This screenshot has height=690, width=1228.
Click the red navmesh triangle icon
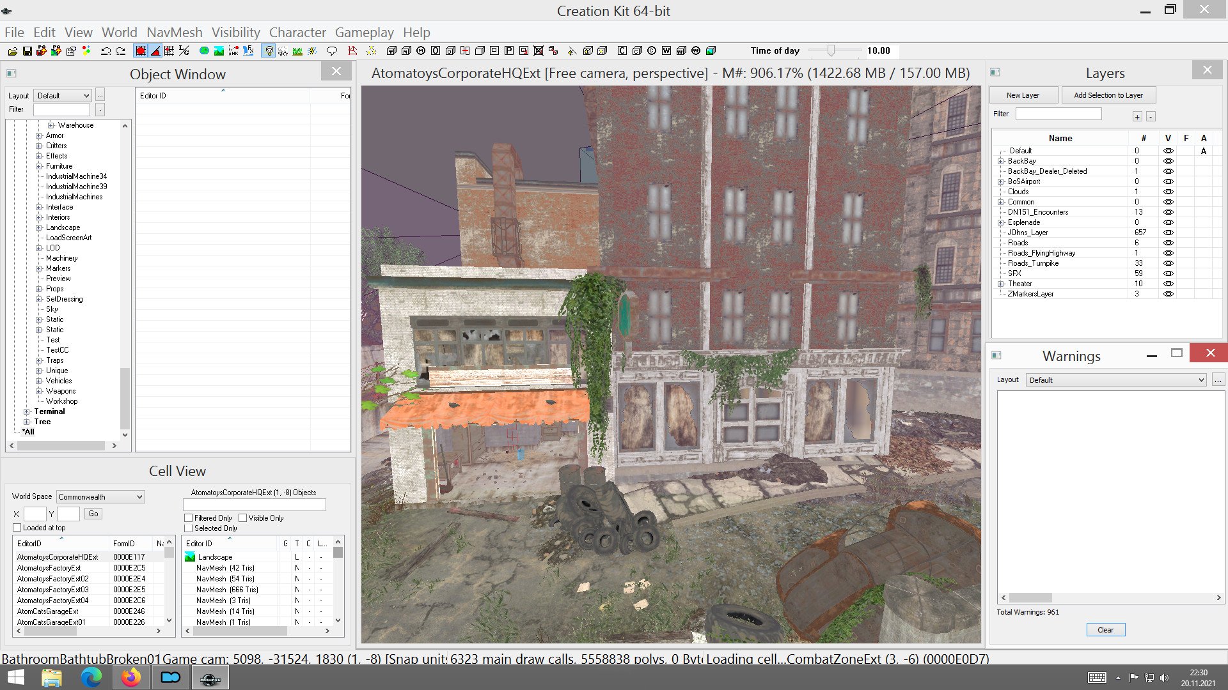coord(352,50)
